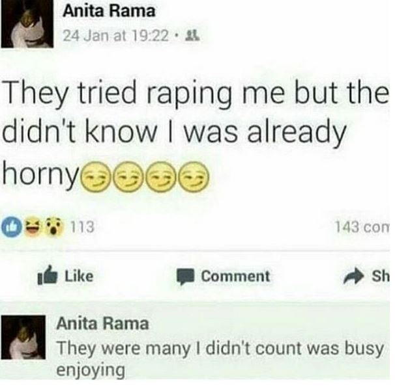Open Anita Rama's name in the comment

coord(102,323)
